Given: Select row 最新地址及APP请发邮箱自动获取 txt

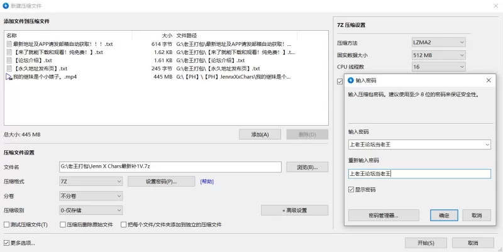Looking at the screenshot, I should (x=166, y=44).
